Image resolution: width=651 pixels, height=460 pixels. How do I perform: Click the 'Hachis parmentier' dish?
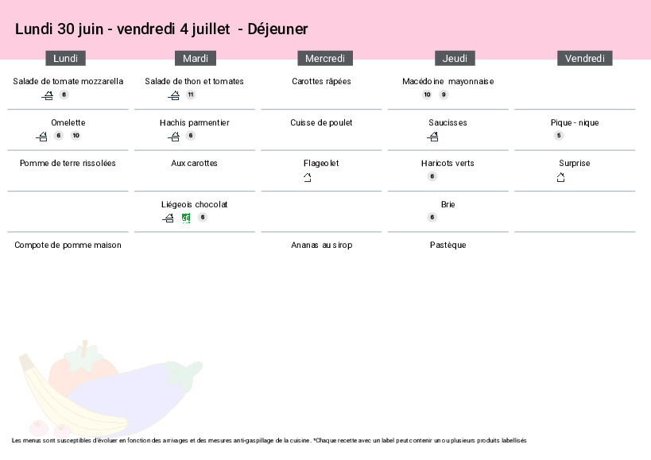pos(194,122)
